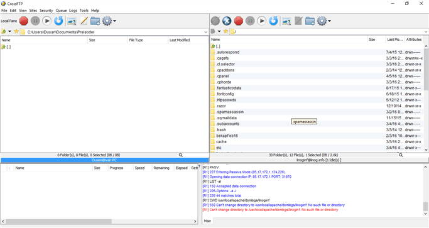Open the remote pane gear settings icon
The image size is (429, 228).
[322, 21]
